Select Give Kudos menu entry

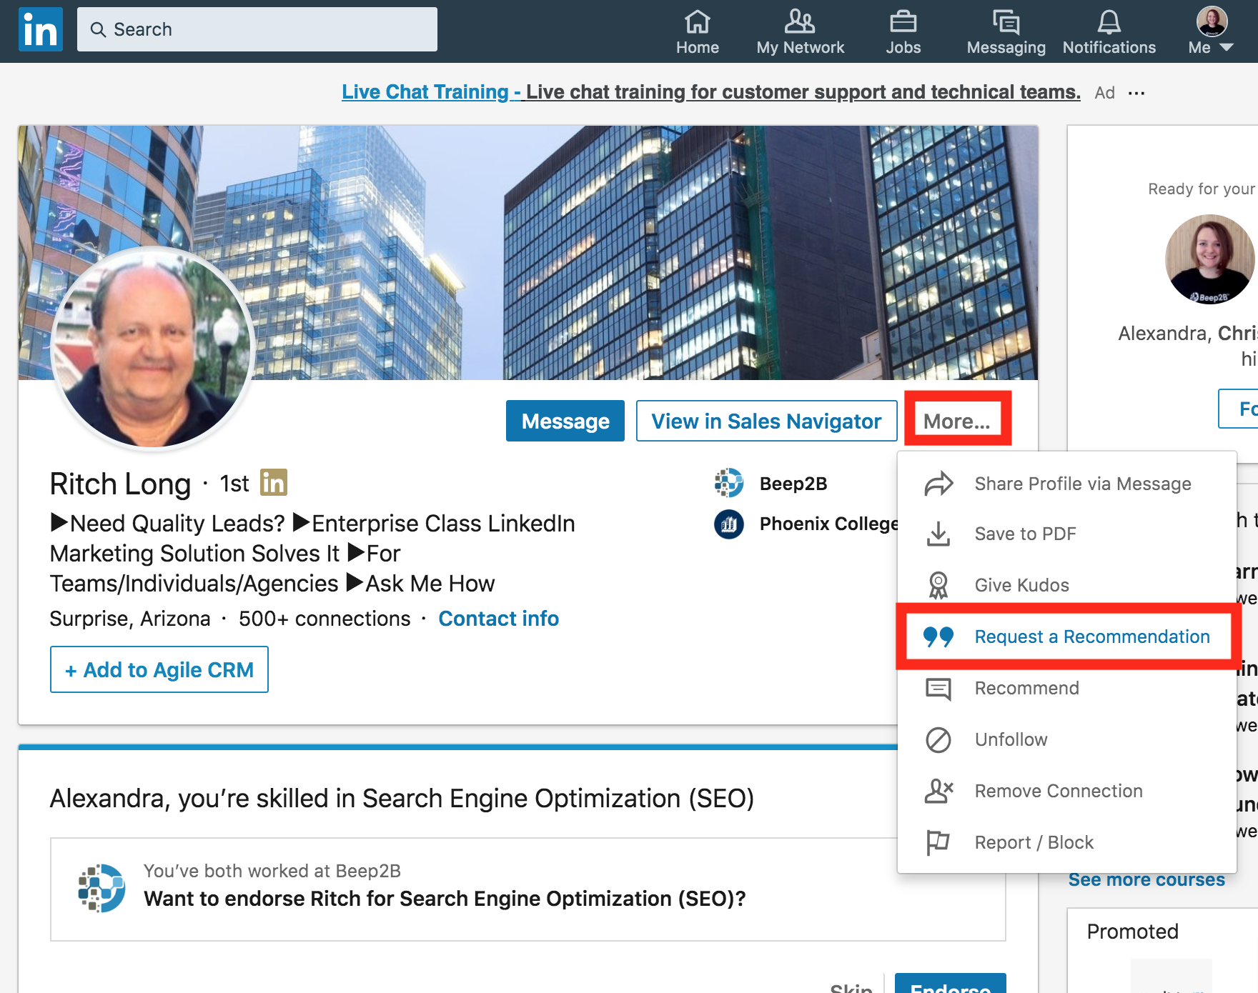click(x=1067, y=585)
